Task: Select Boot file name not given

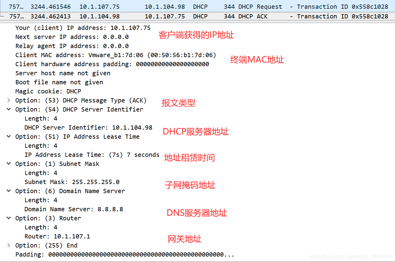Action: click(59, 82)
